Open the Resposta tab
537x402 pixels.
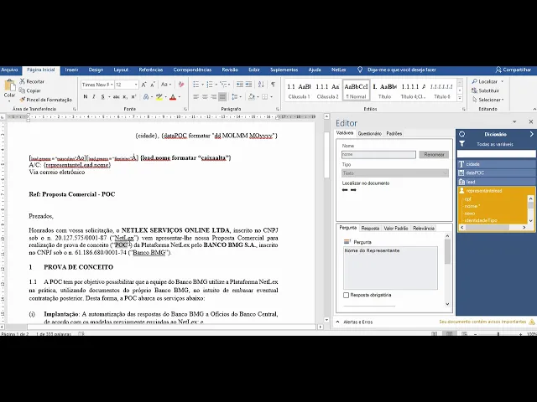(x=370, y=229)
